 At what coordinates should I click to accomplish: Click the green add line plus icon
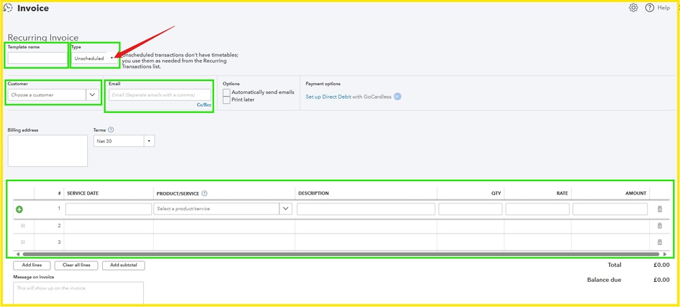click(19, 209)
